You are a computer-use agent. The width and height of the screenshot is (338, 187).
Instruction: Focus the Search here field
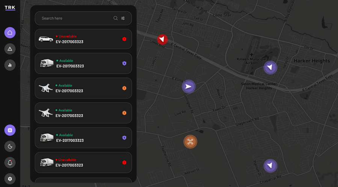point(83,18)
